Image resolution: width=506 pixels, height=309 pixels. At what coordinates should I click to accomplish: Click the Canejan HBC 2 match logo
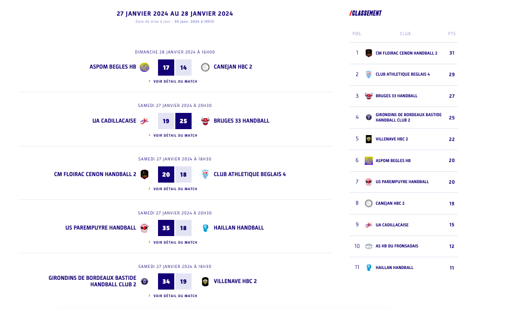pyautogui.click(x=205, y=67)
